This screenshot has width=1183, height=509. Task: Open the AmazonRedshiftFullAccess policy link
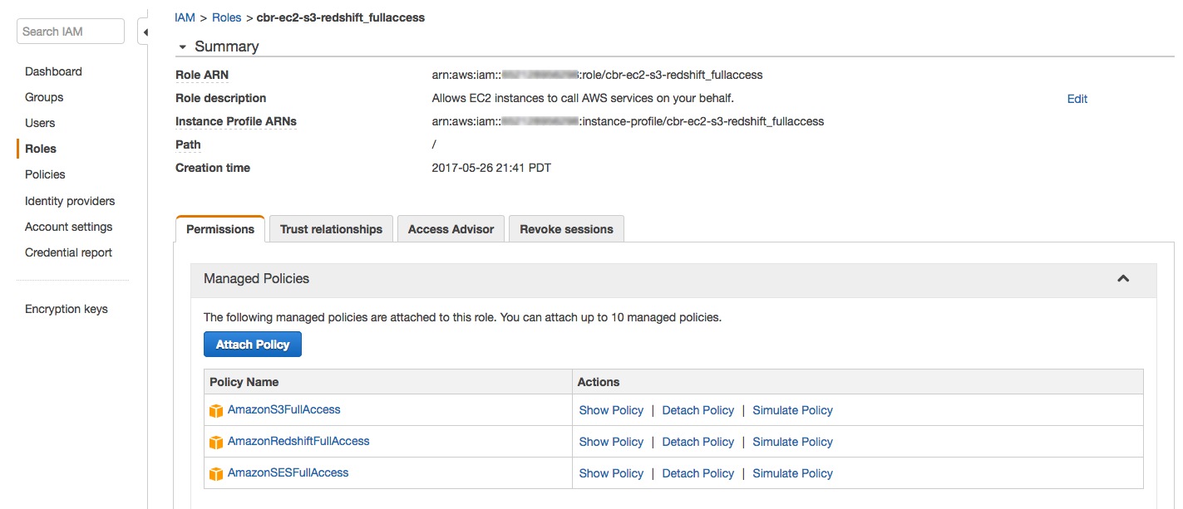click(x=298, y=441)
